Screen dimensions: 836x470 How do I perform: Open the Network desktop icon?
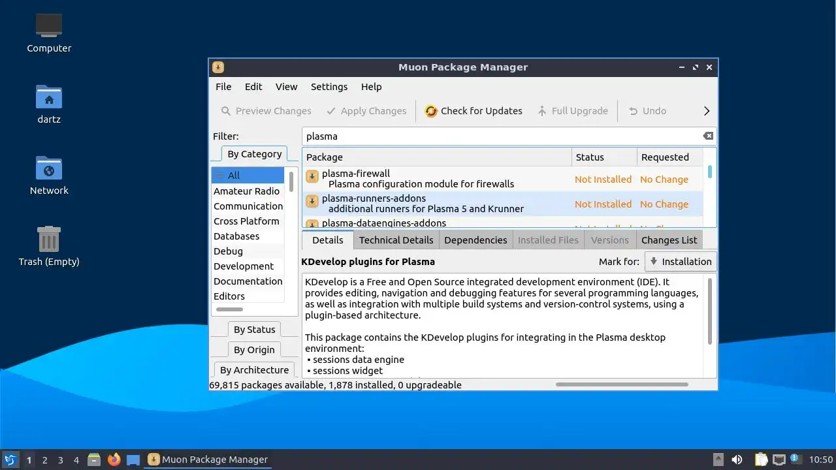click(49, 175)
